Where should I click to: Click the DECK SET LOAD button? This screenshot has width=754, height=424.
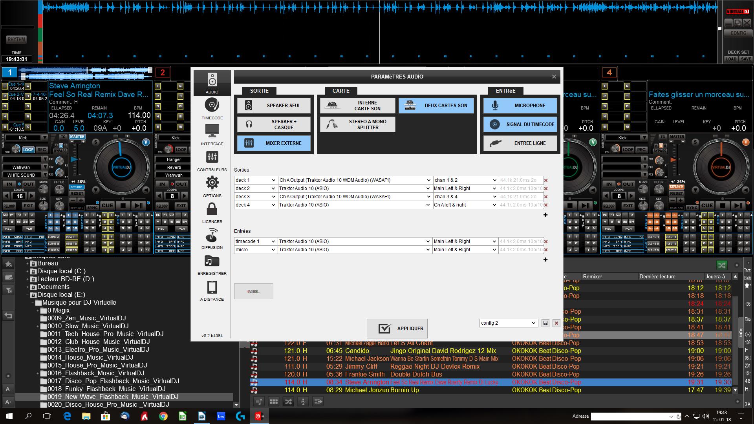[x=731, y=59]
